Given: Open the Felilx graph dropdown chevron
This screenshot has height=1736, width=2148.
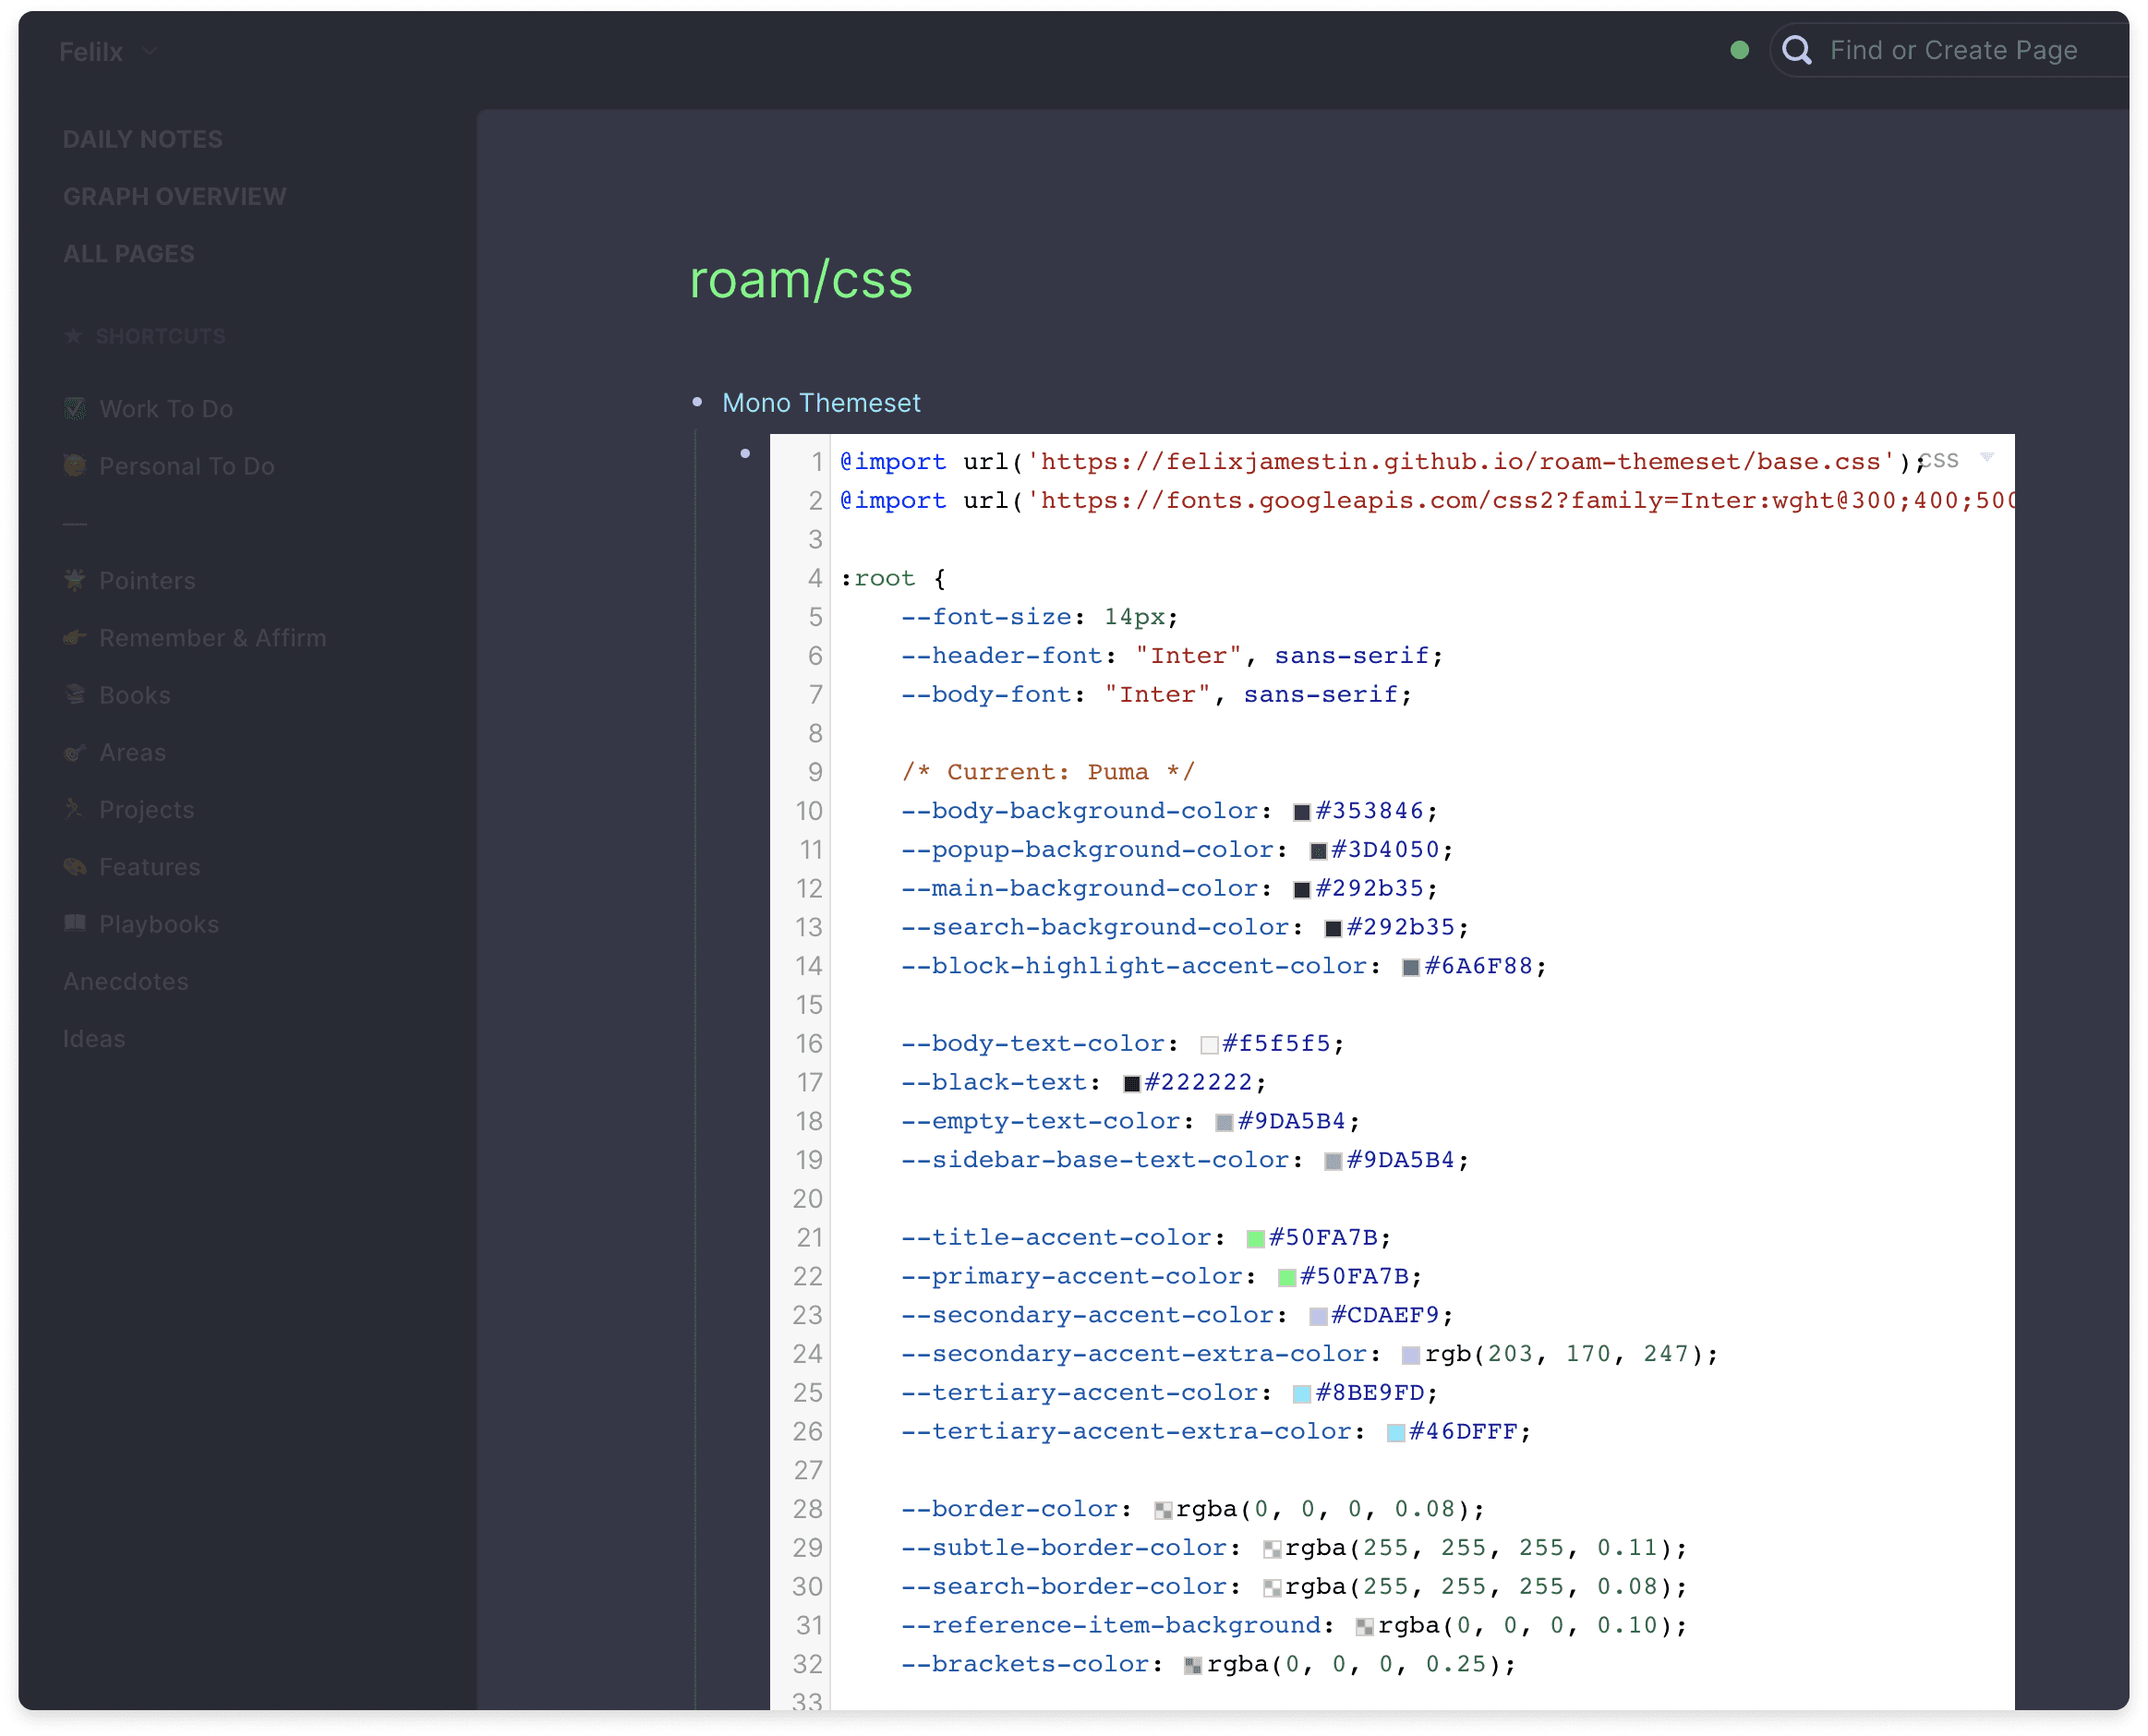Looking at the screenshot, I should [x=149, y=51].
